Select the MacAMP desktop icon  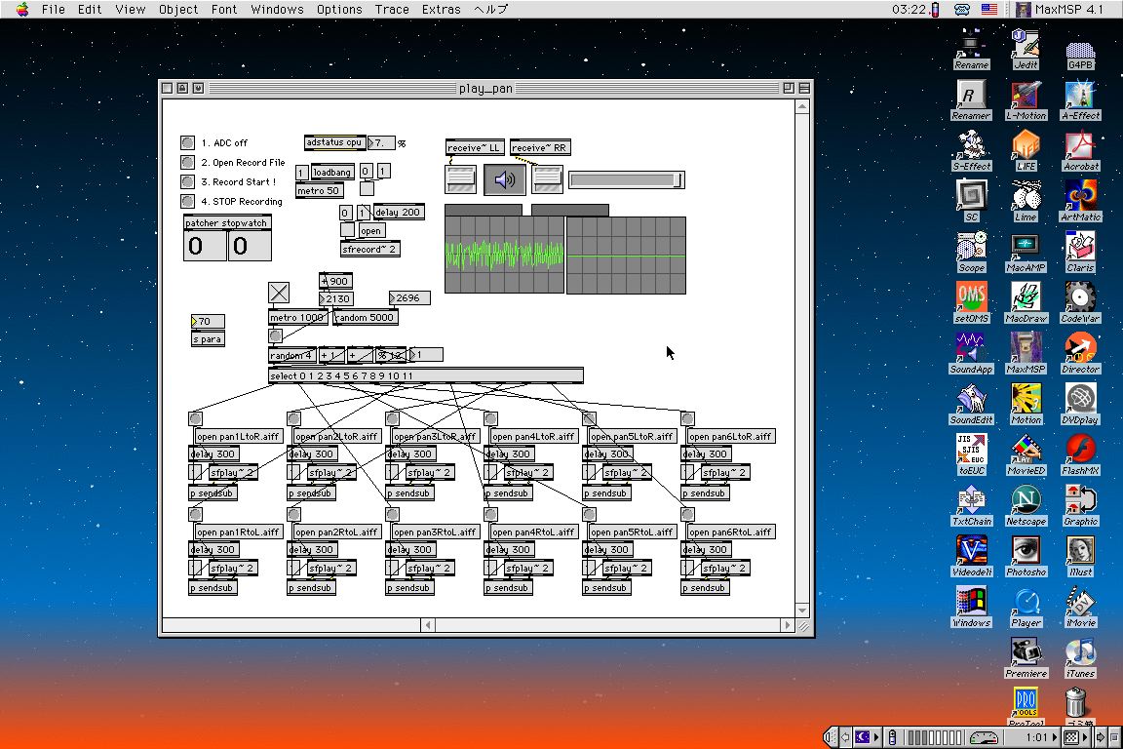(x=1025, y=248)
